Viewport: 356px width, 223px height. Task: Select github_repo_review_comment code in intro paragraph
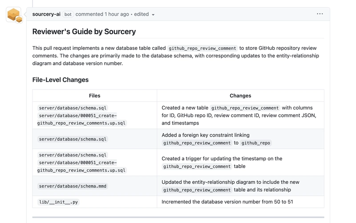click(x=202, y=48)
